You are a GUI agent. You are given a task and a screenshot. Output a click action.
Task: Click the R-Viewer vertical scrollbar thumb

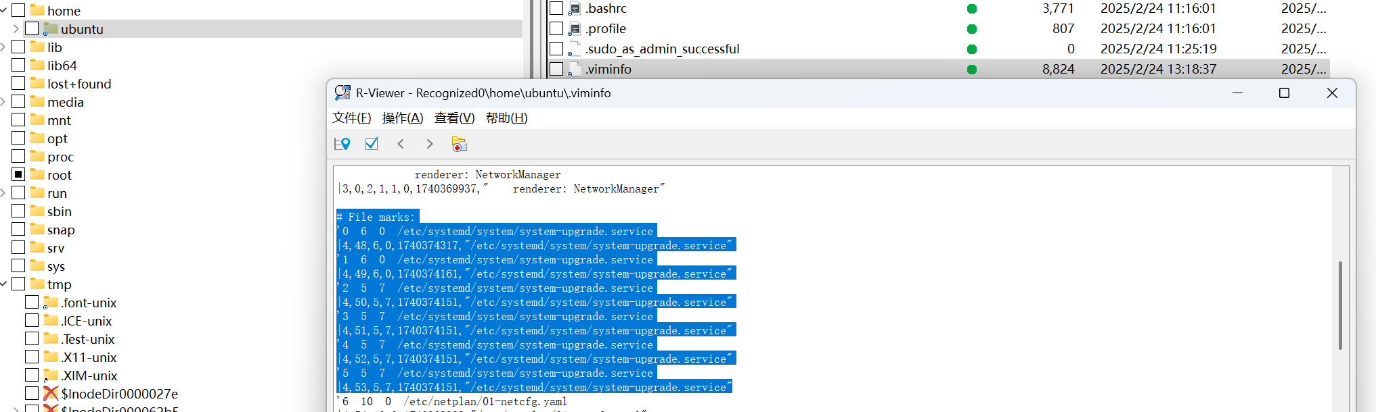tap(1339, 305)
